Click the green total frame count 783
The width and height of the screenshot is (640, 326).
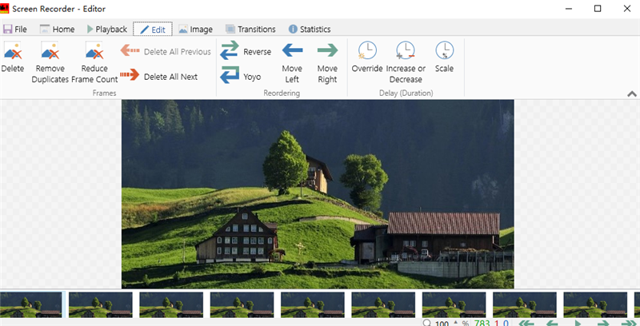tap(482, 324)
